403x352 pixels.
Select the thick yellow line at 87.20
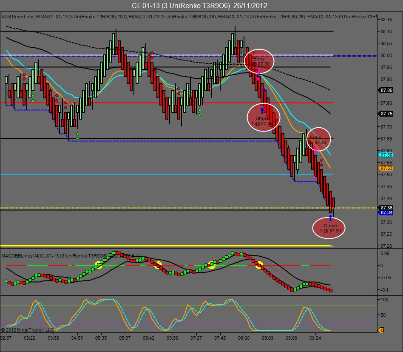[167, 246]
